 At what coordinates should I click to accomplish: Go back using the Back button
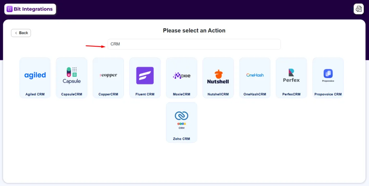pos(21,33)
